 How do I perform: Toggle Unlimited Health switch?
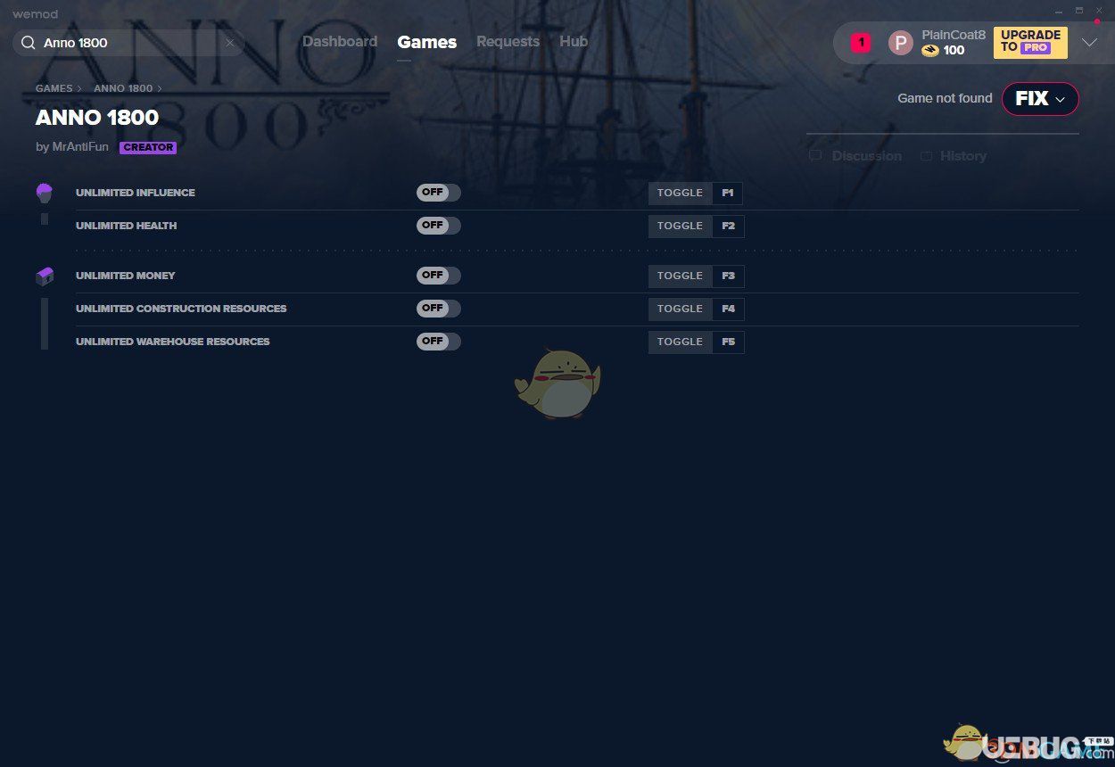(439, 226)
